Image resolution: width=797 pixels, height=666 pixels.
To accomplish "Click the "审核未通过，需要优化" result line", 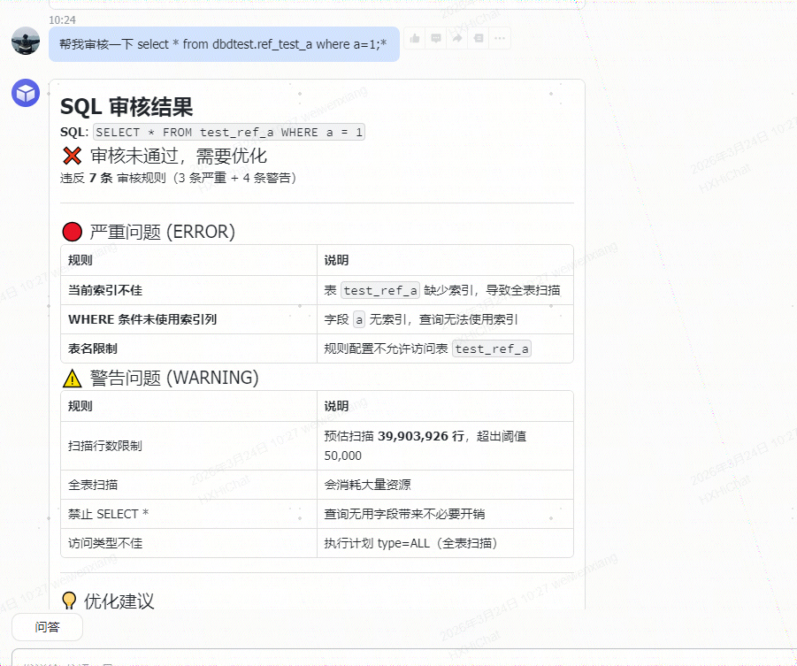I will [x=165, y=156].
